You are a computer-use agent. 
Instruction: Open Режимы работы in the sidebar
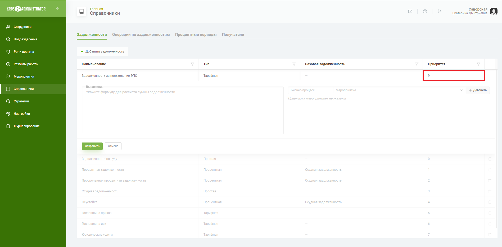point(33,64)
